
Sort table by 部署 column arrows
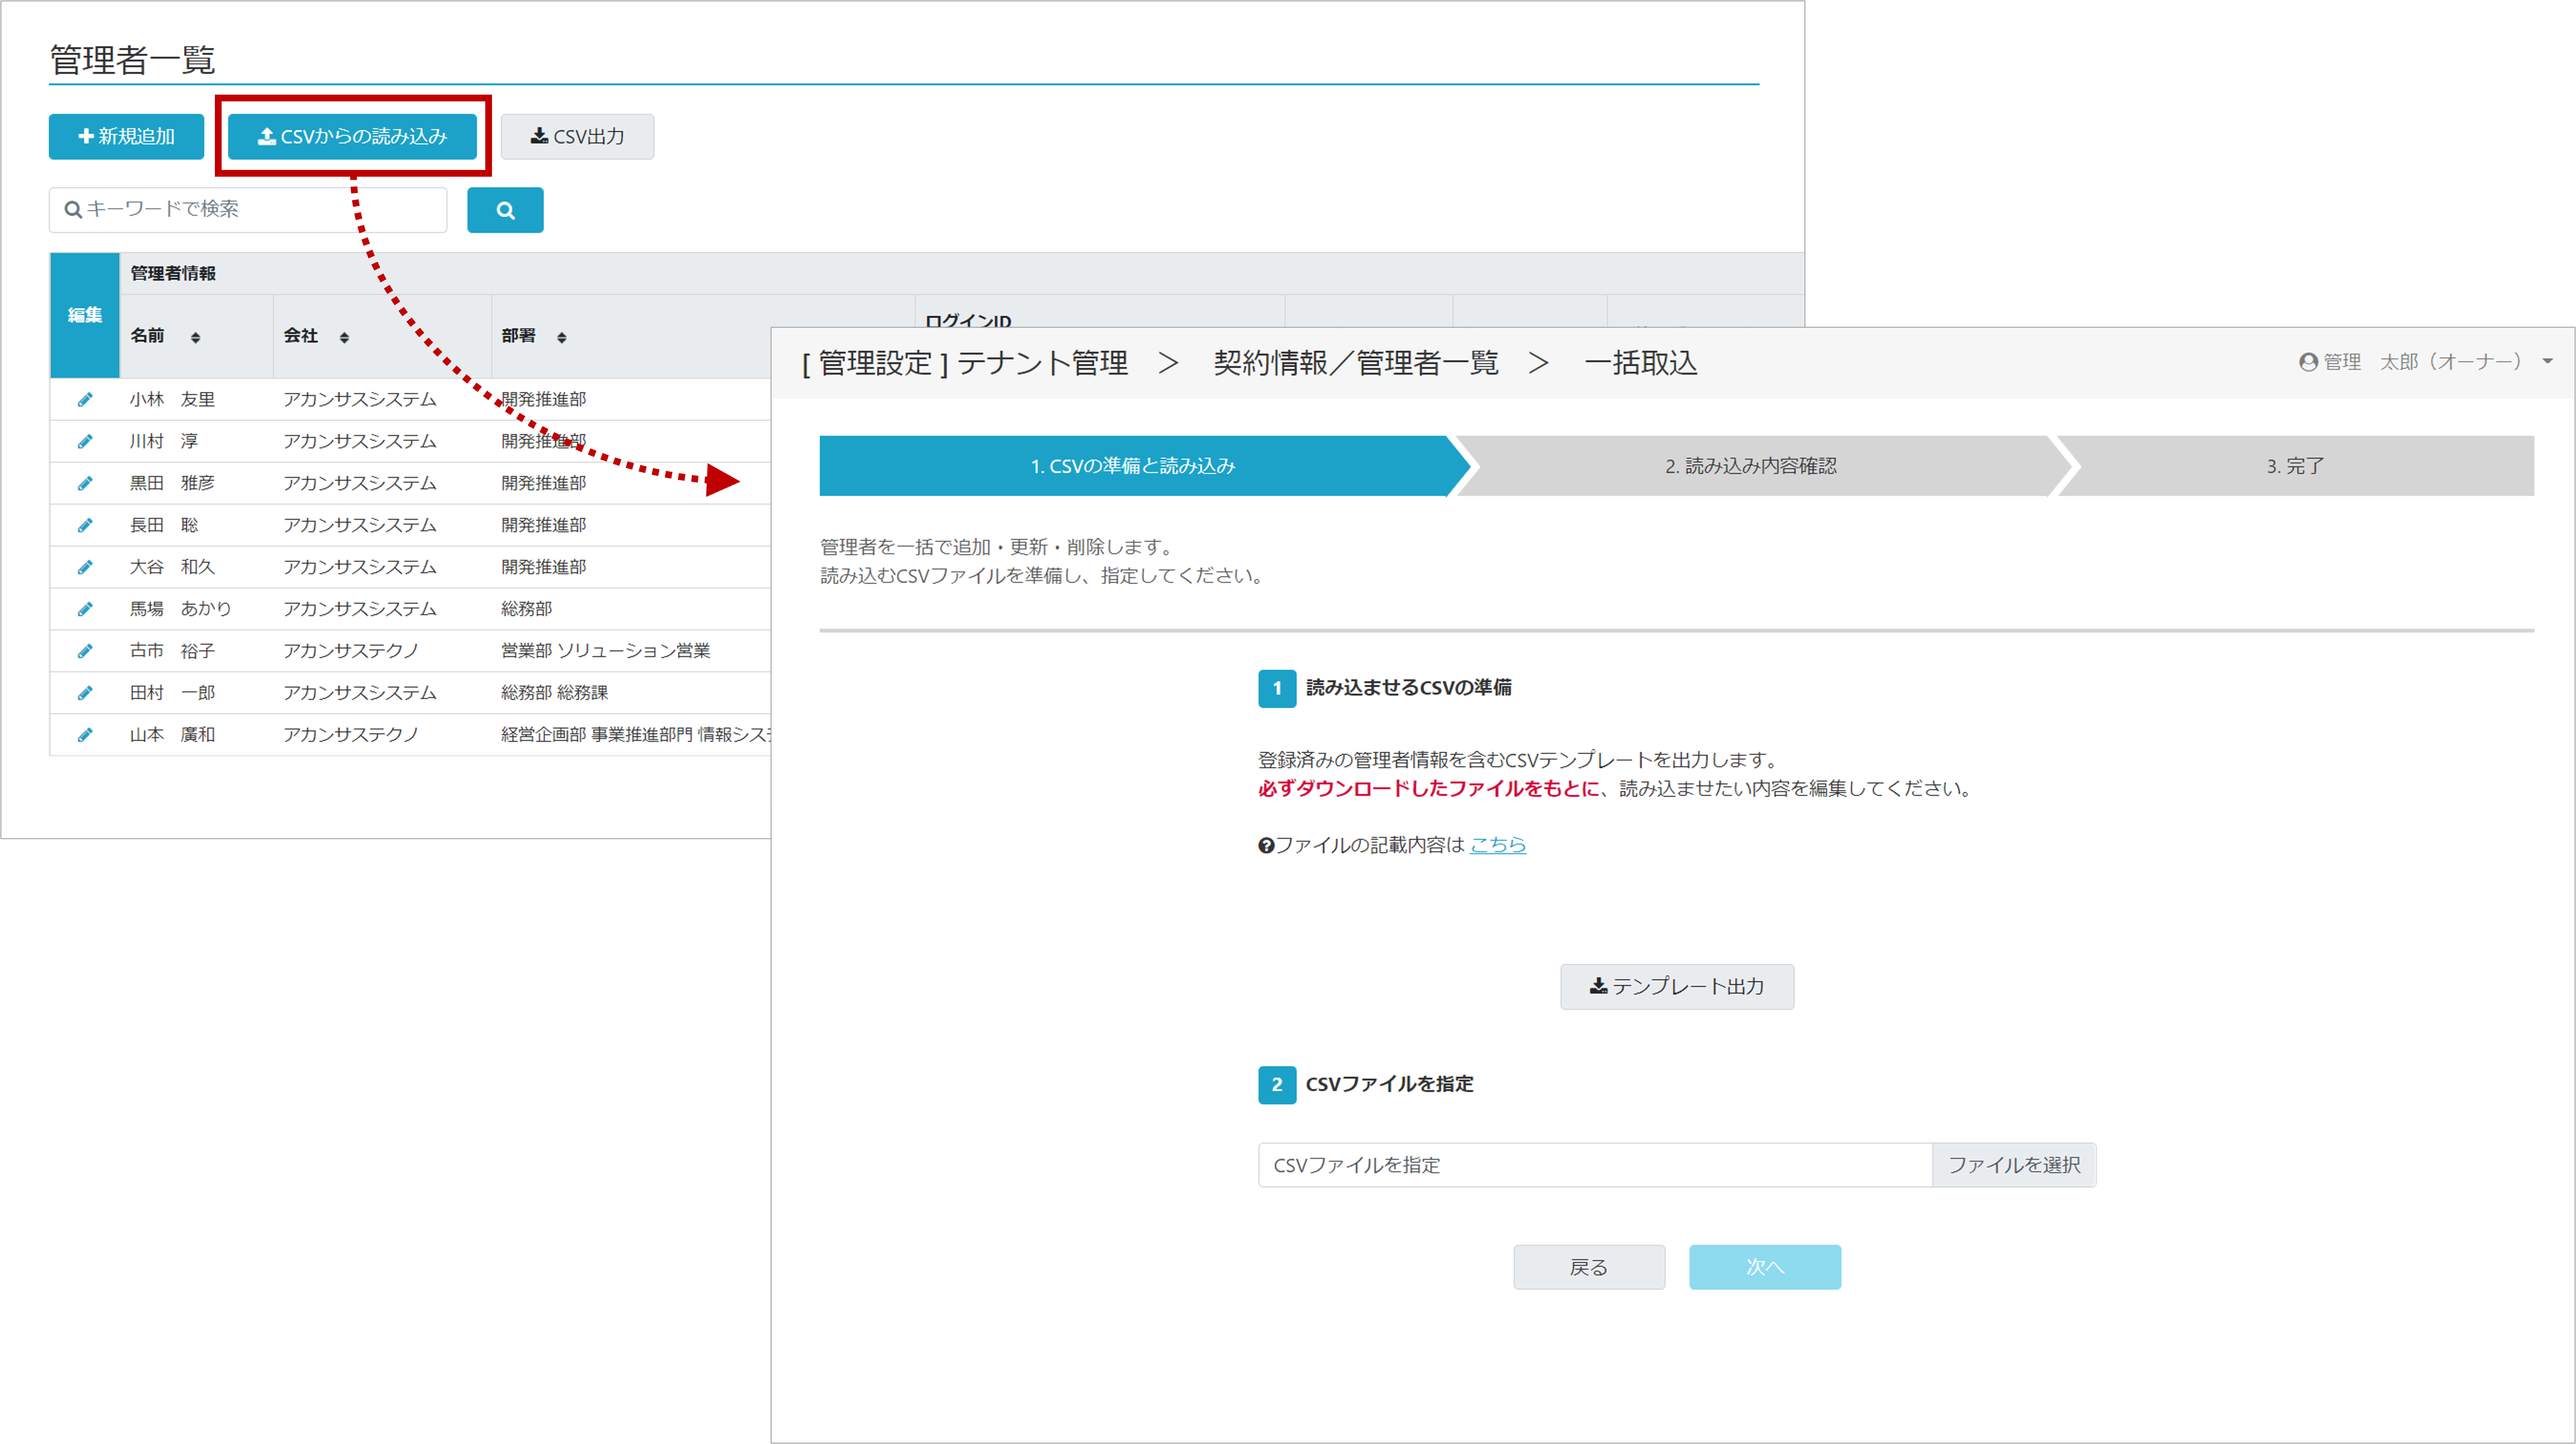[x=562, y=338]
